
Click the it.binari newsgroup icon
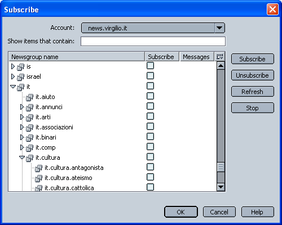(x=29, y=137)
